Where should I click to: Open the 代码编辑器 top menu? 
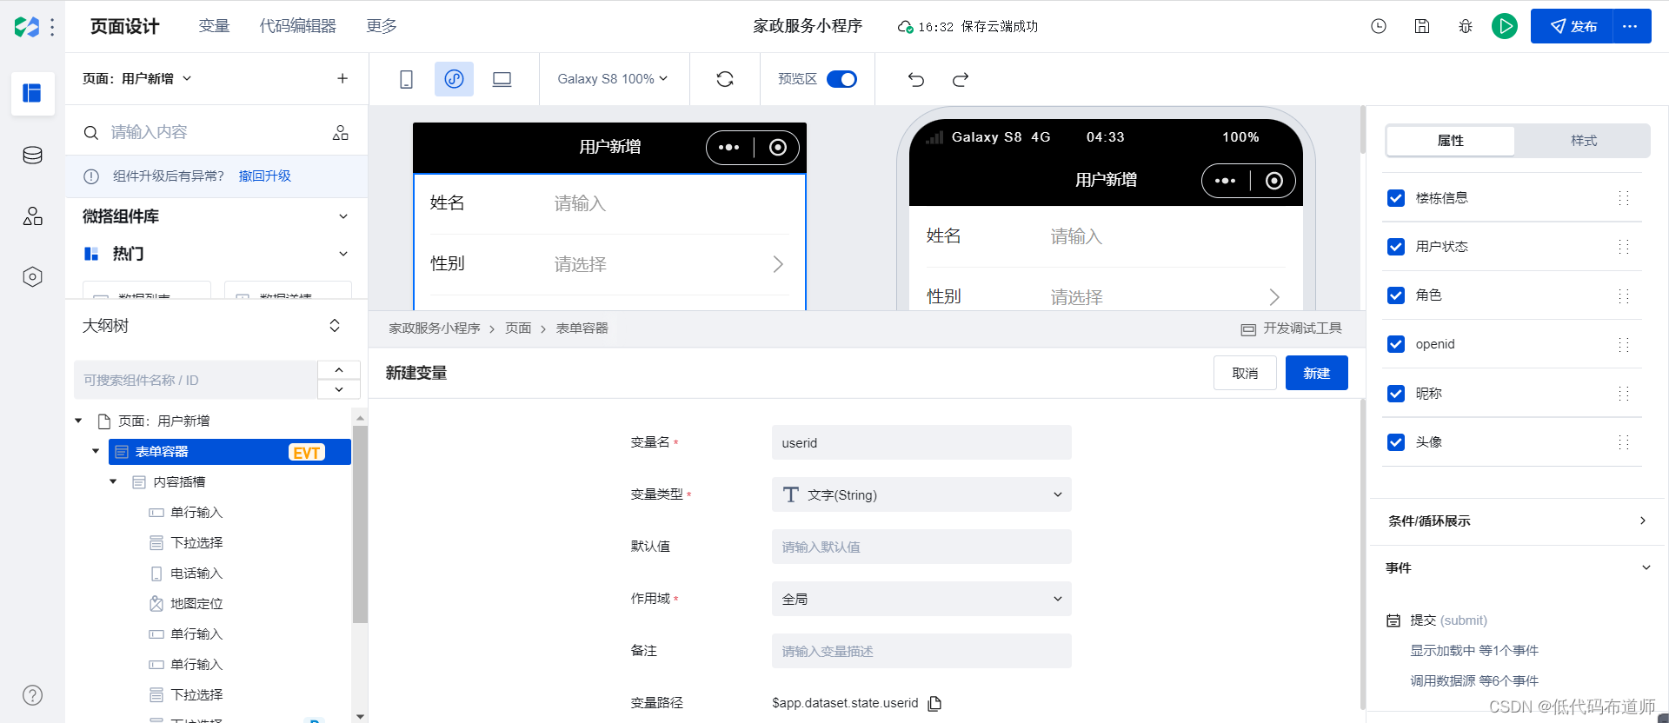click(298, 26)
